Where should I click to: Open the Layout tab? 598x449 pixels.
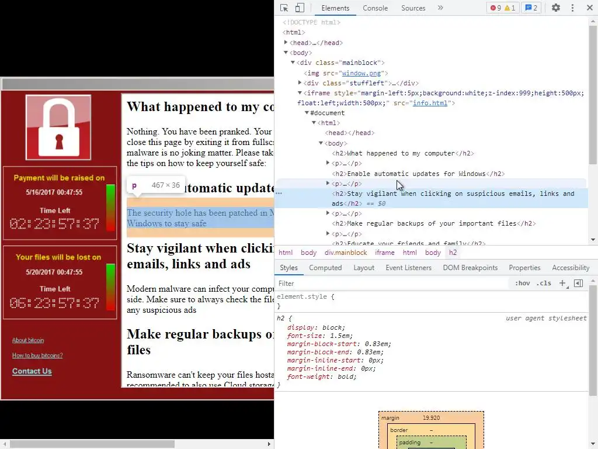364,268
